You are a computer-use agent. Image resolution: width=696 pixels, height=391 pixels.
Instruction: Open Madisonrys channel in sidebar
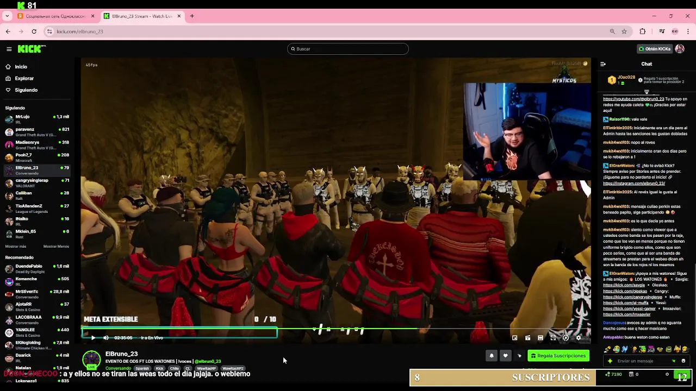[x=37, y=145]
